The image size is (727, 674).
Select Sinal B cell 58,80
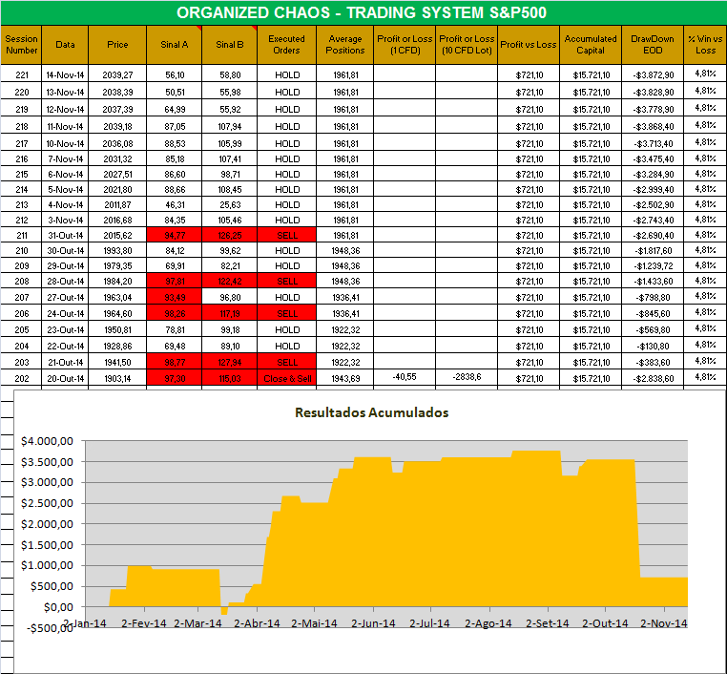tap(230, 74)
